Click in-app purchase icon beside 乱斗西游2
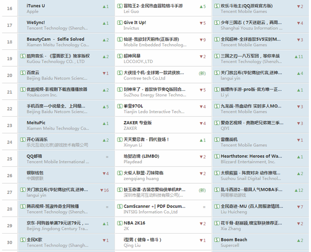Image resolution: width=311 pixels, height=252 pixels. [217, 189]
